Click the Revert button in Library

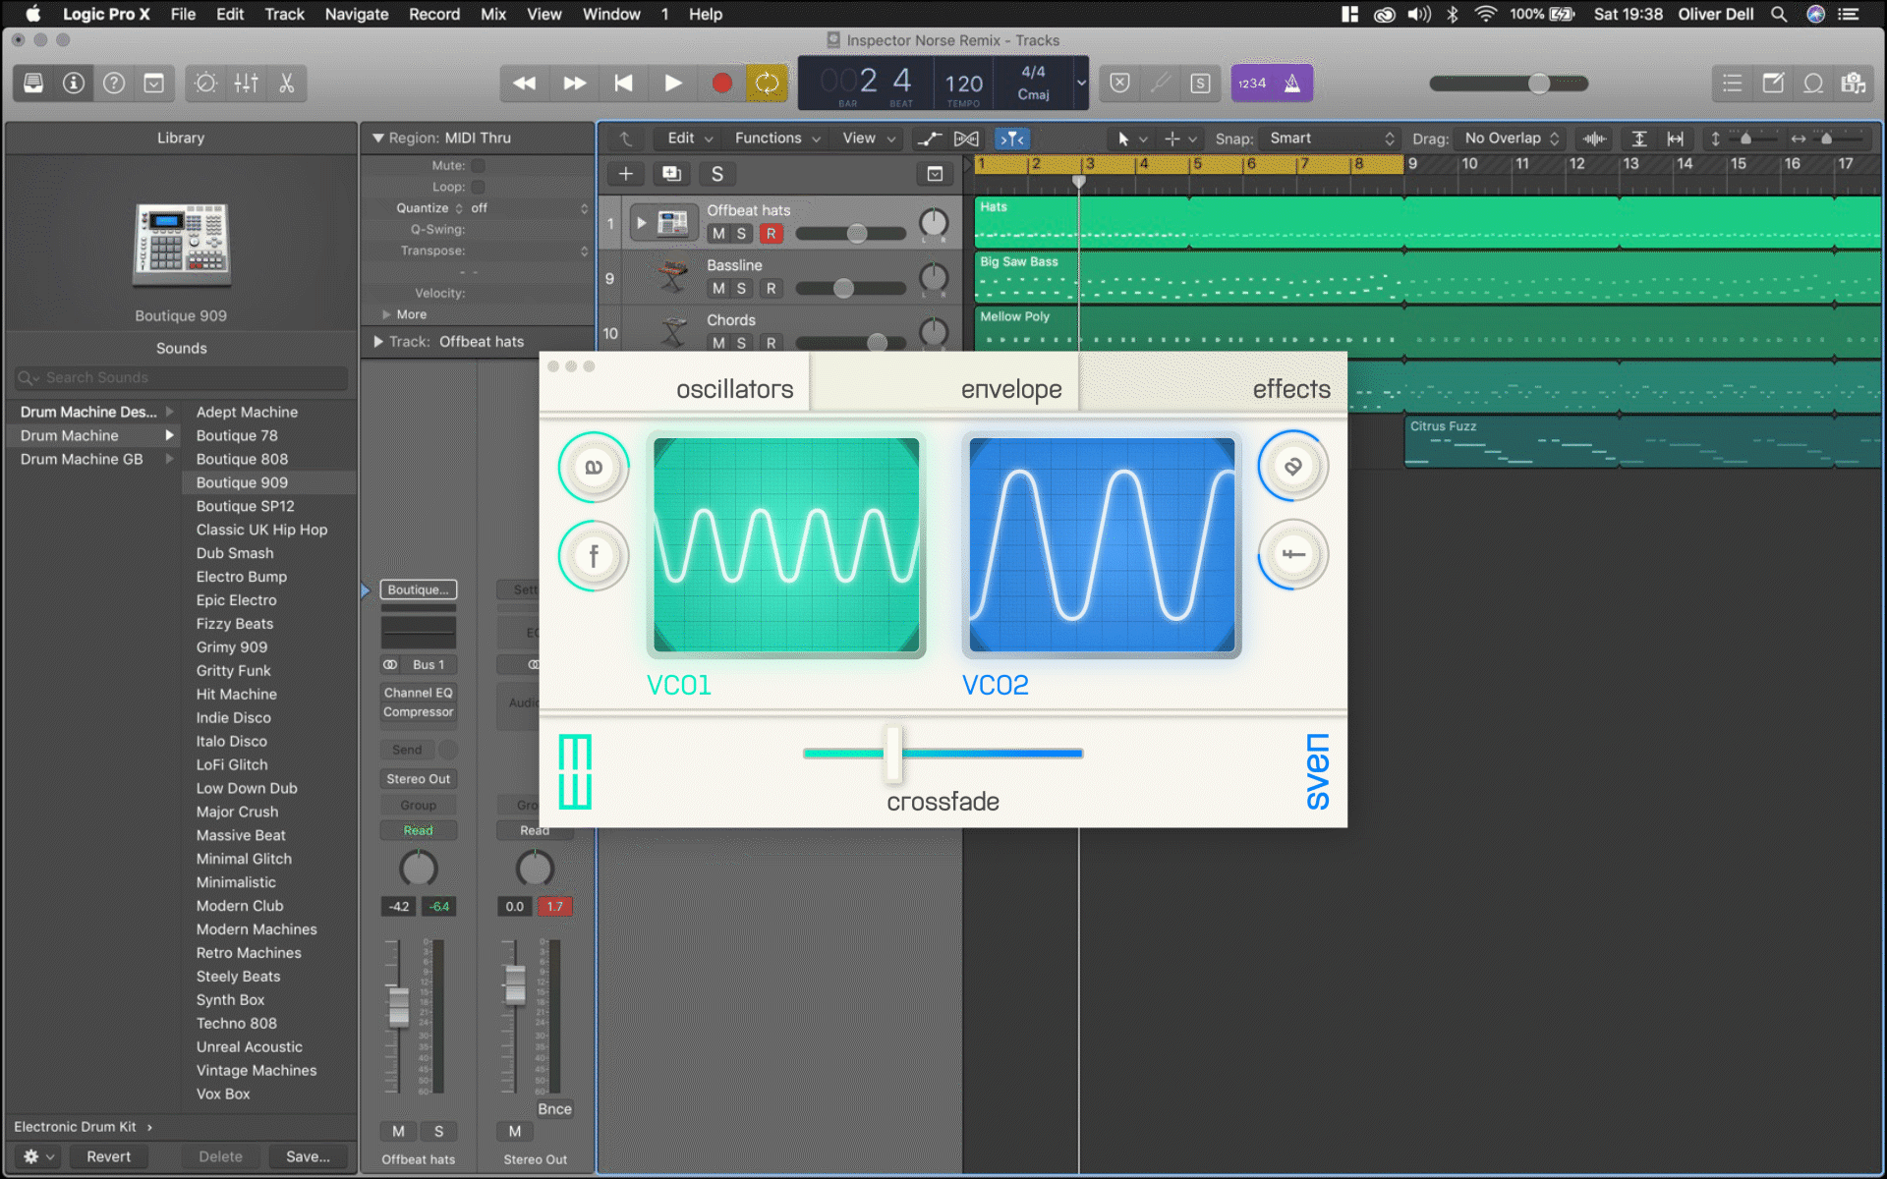pyautogui.click(x=108, y=1156)
